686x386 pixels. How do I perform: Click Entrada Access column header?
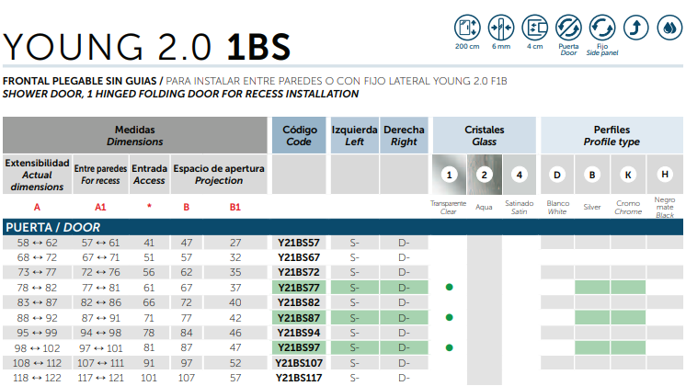(x=149, y=175)
